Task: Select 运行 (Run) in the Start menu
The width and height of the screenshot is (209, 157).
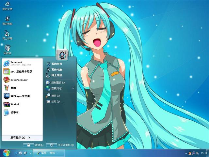Action: click(55, 101)
